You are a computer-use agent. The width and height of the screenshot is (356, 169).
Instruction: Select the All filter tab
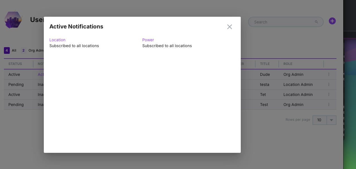[x=10, y=50]
